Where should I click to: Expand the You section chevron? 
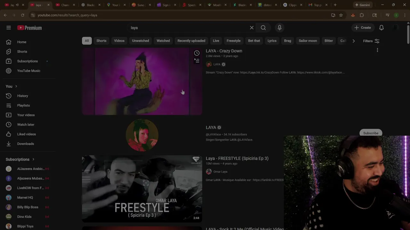16,86
